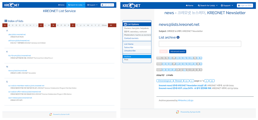Viewport: 258px width, 120px height.
Task: Open 2022 archive month 12
Action: click(x=201, y=58)
